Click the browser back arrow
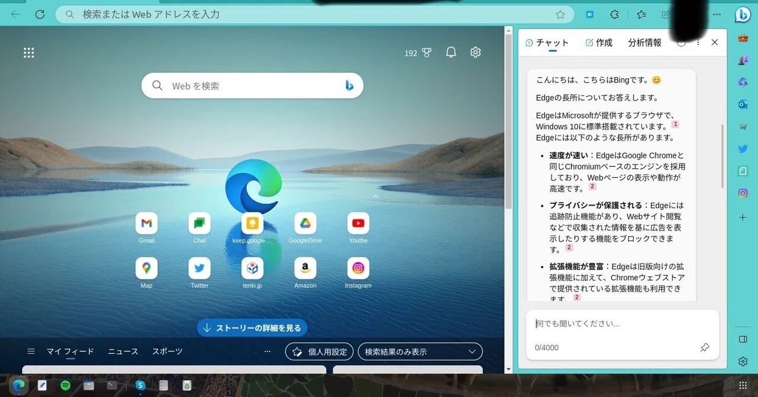 (x=16, y=14)
